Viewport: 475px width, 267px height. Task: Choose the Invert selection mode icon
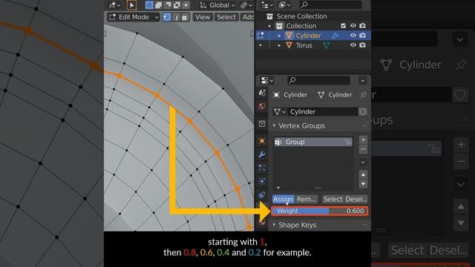click(x=177, y=5)
